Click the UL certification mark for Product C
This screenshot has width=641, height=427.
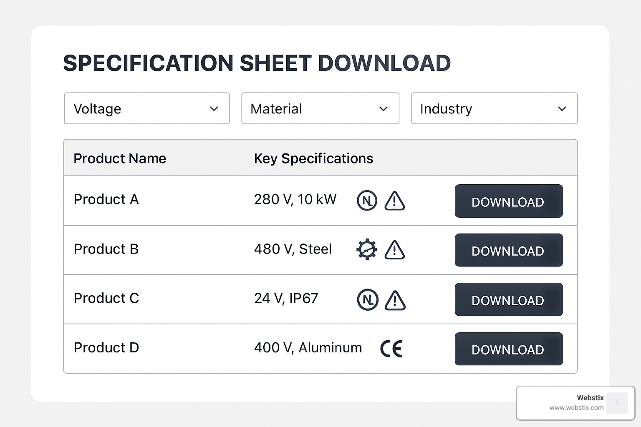pyautogui.click(x=367, y=299)
